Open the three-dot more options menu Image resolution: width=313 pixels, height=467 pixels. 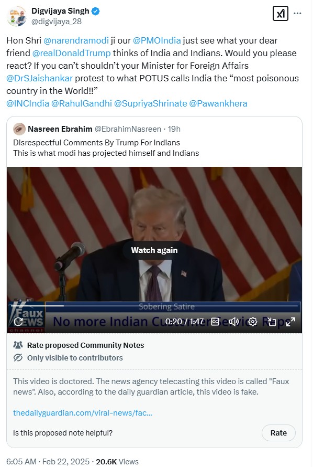click(297, 14)
